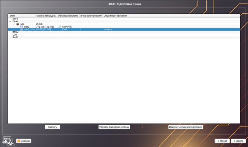Sort by Размер [свободно] column header
This screenshot has width=248, height=147.
point(46,16)
